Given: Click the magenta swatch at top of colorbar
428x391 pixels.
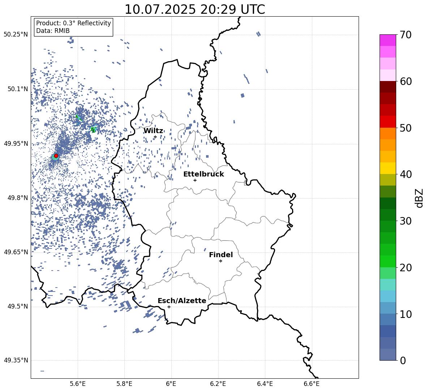Looking at the screenshot, I should pos(388,40).
